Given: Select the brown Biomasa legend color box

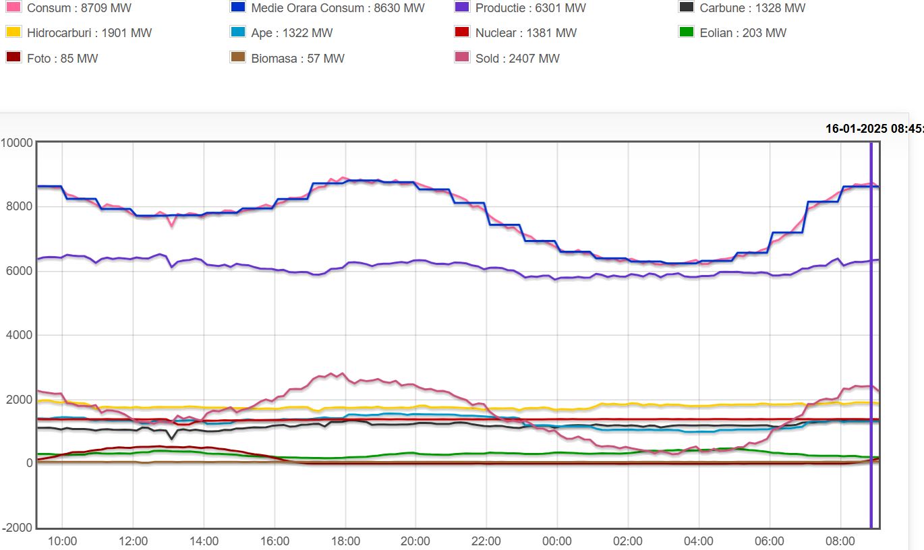Looking at the screenshot, I should [x=237, y=58].
